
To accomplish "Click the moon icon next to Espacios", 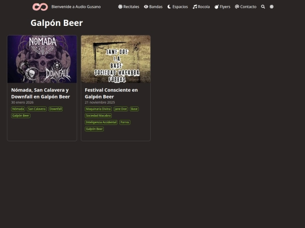I will (x=169, y=7).
